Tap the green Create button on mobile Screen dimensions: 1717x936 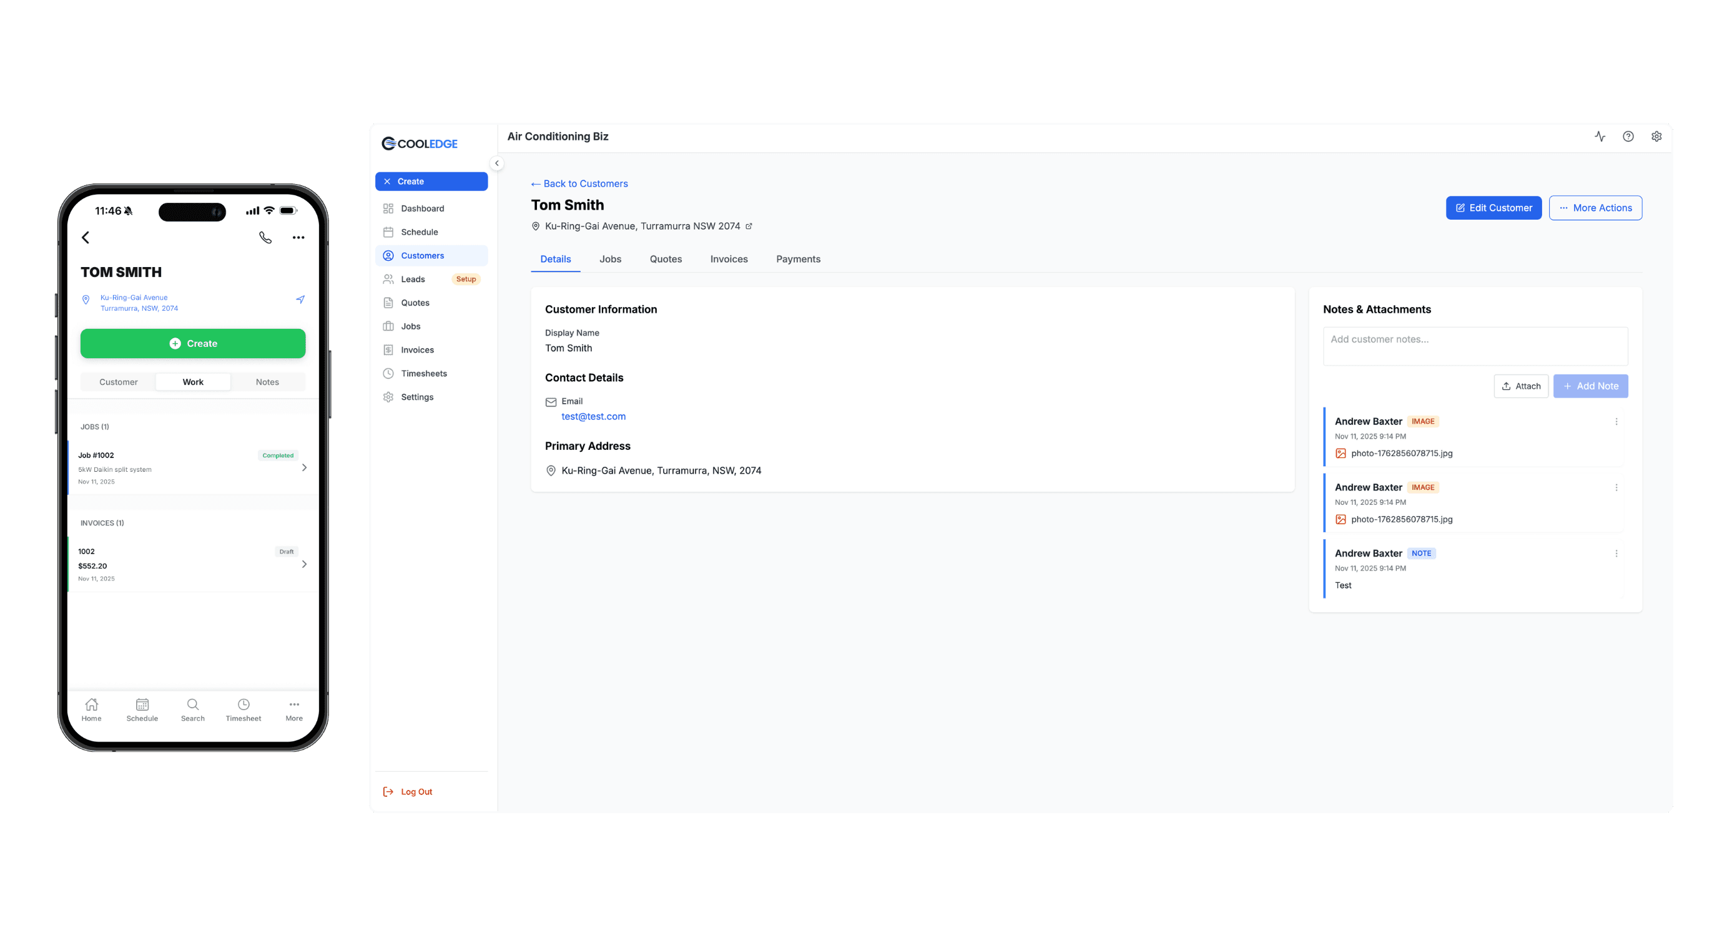pos(193,343)
